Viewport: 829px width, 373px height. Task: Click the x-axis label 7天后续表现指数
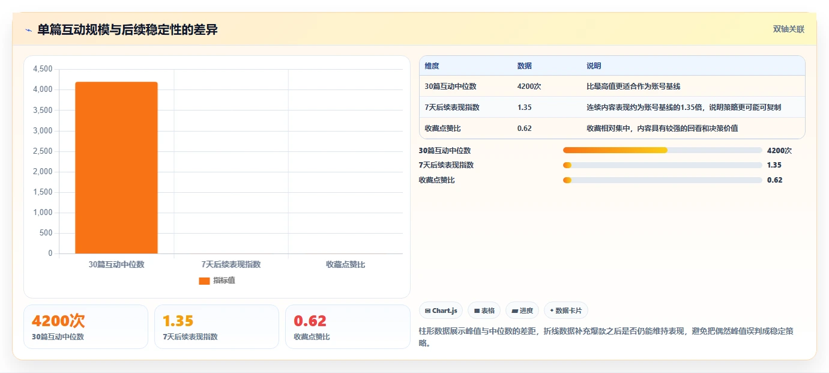pyautogui.click(x=231, y=264)
